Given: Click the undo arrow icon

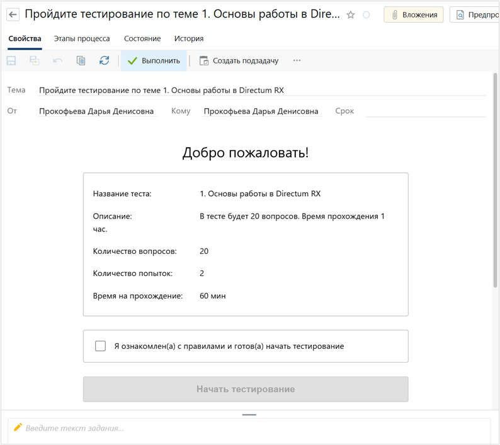Looking at the screenshot, I should click(57, 61).
